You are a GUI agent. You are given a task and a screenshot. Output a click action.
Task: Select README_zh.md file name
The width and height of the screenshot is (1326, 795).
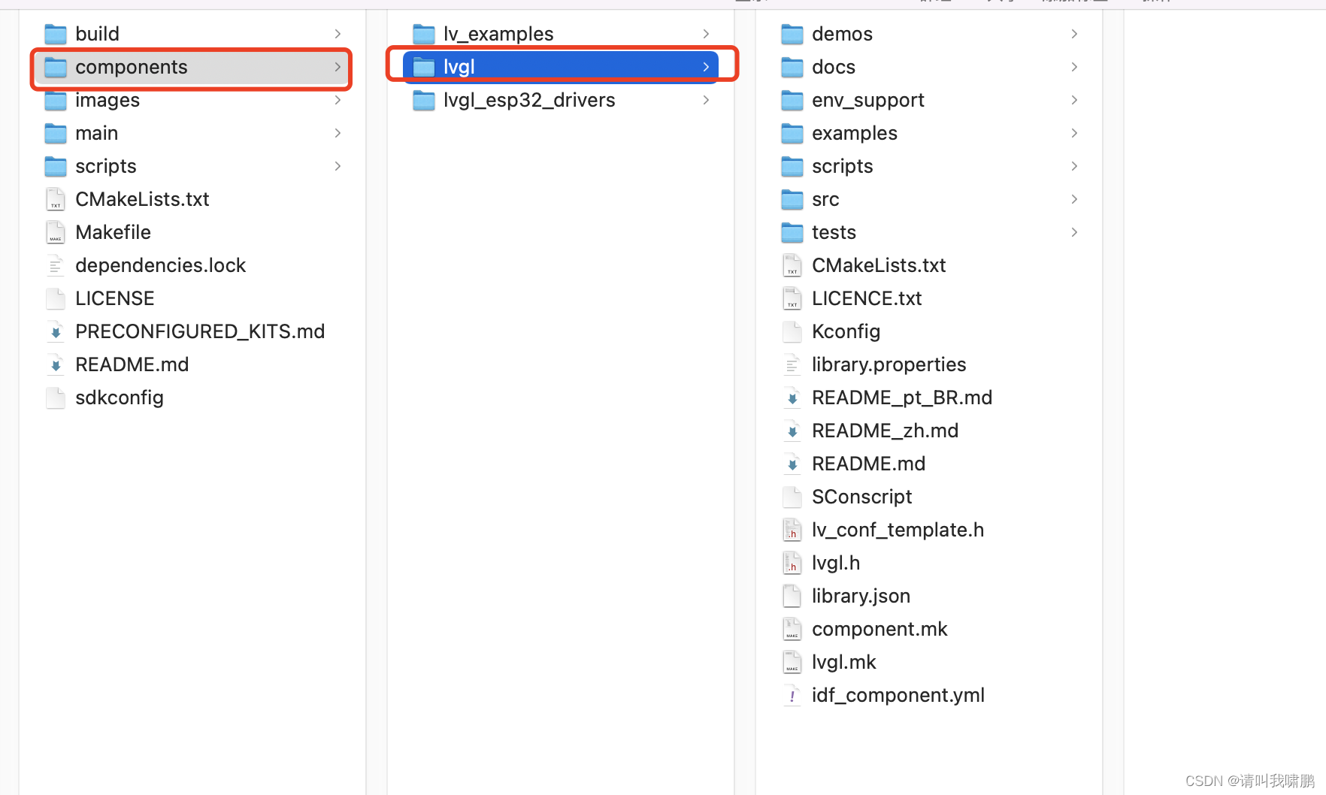(886, 431)
